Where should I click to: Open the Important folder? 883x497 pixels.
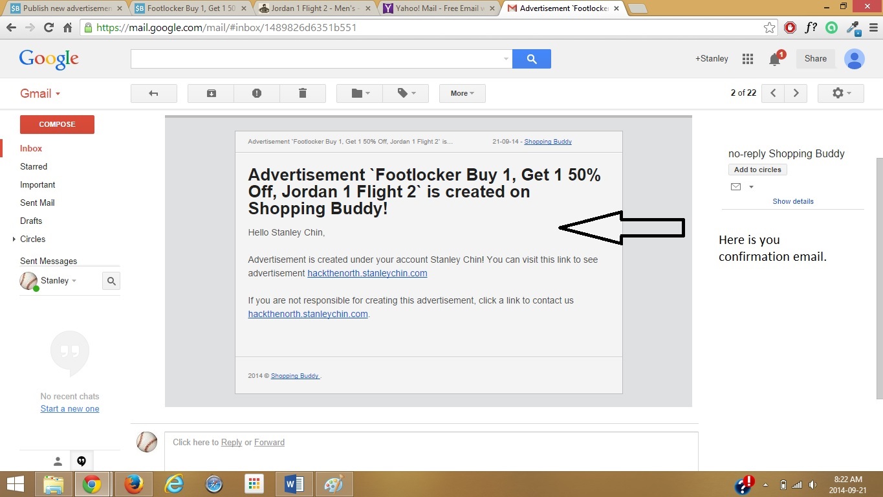(x=38, y=184)
